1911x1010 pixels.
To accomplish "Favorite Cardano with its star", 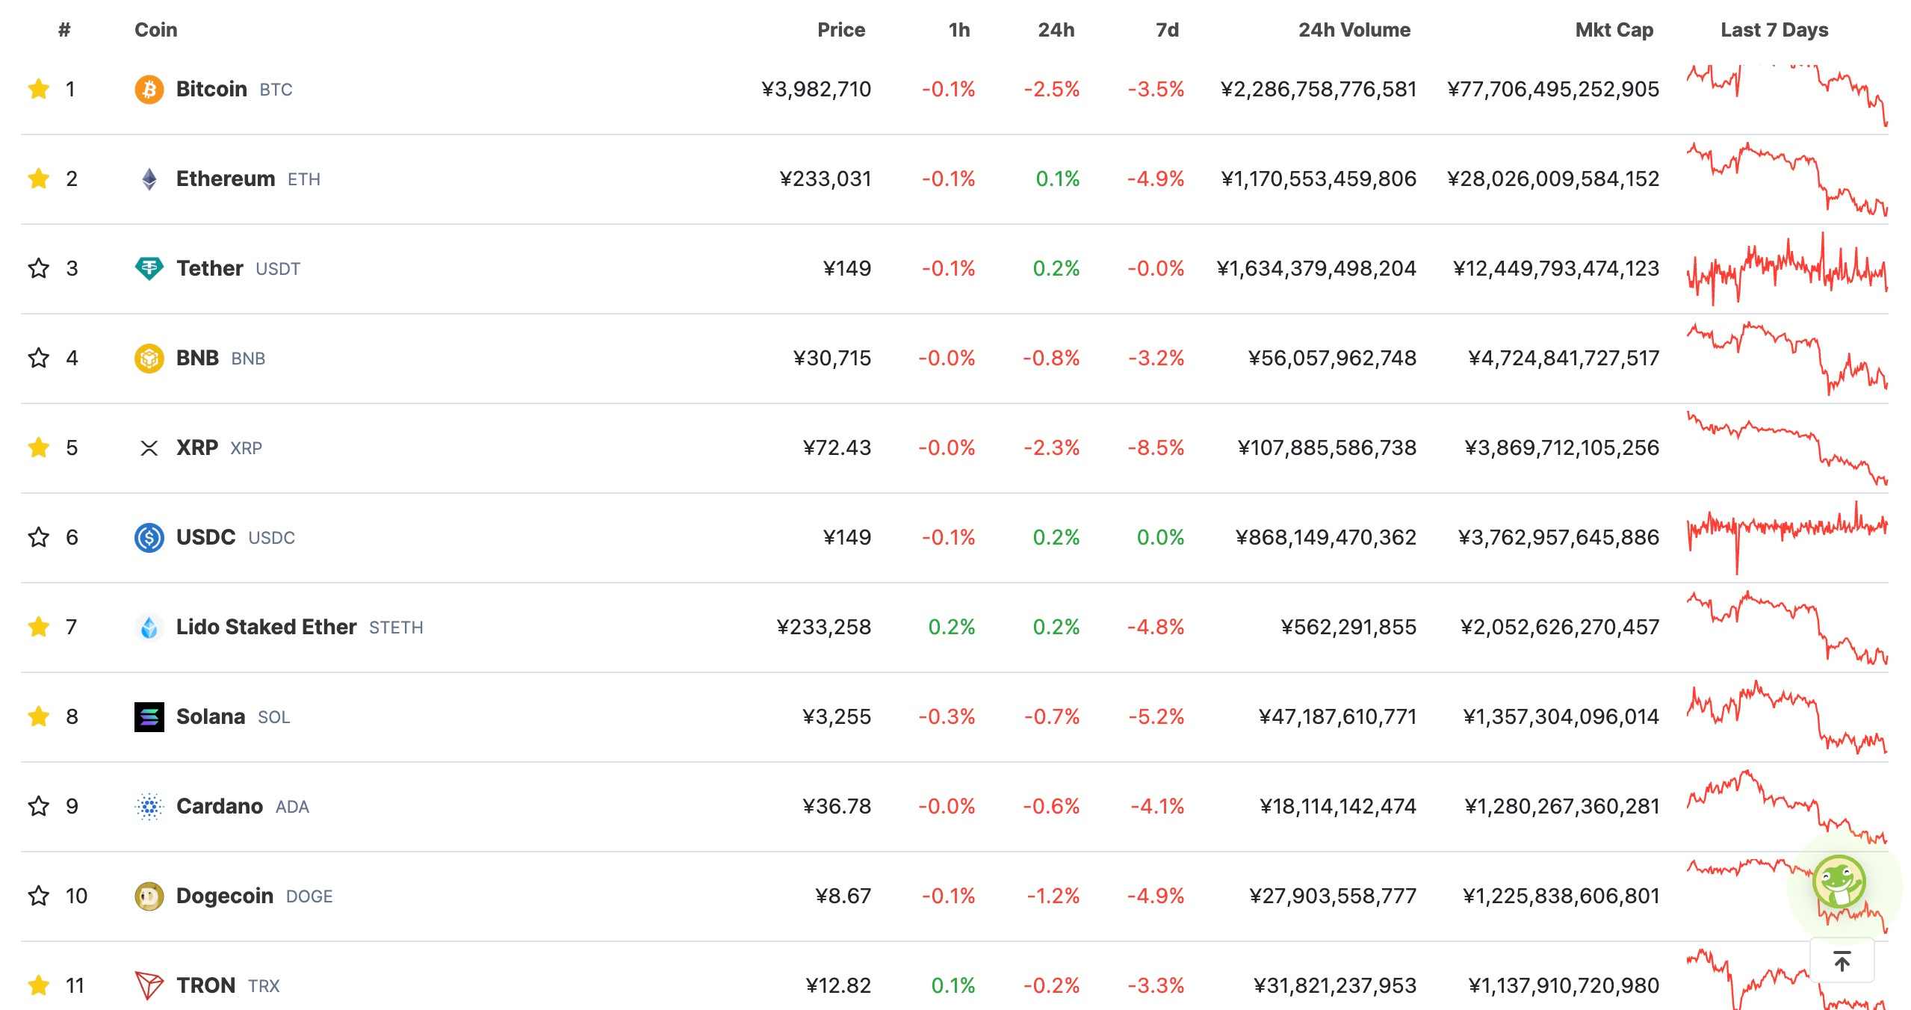I will coord(39,807).
